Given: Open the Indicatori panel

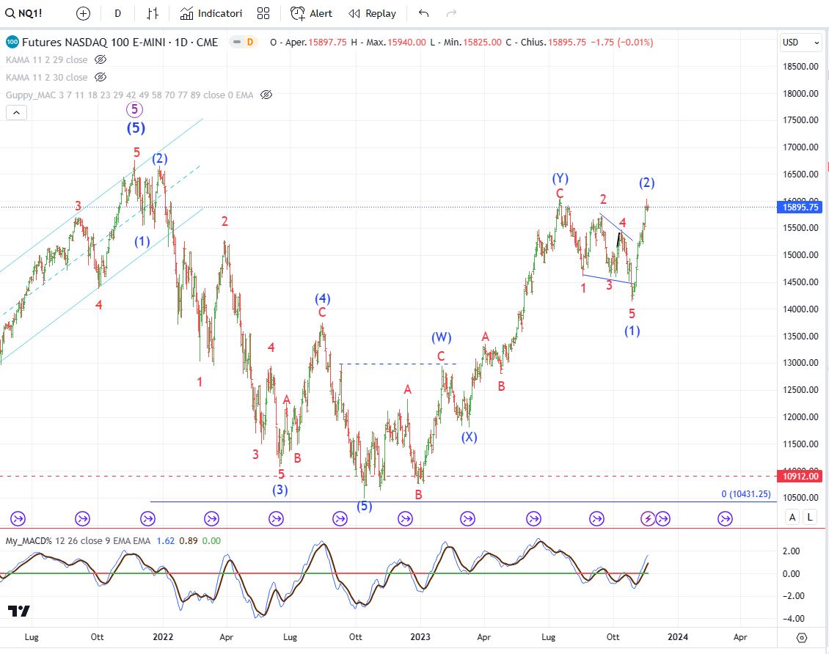Looking at the screenshot, I should (x=211, y=14).
